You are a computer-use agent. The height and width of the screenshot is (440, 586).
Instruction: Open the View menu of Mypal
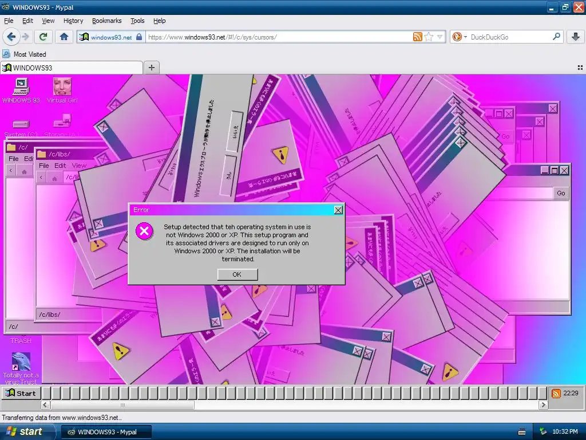click(48, 21)
